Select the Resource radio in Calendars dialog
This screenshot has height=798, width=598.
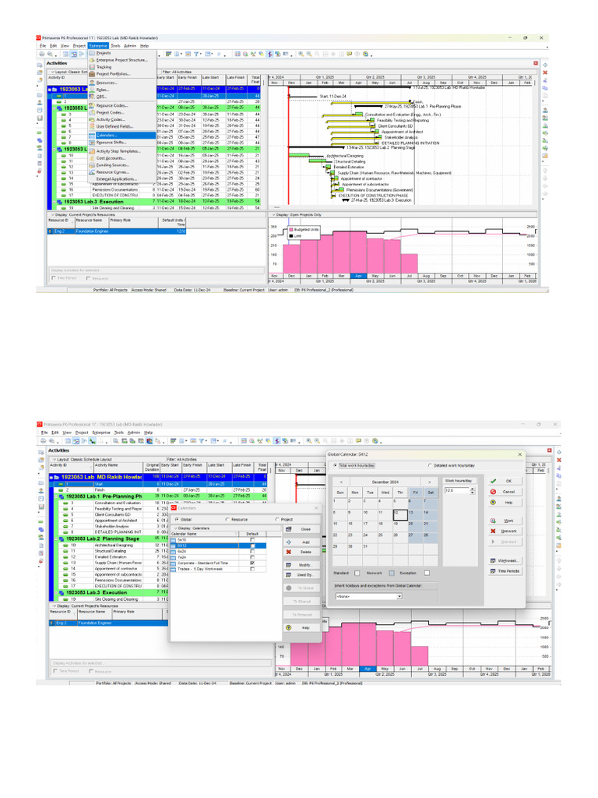point(227,520)
